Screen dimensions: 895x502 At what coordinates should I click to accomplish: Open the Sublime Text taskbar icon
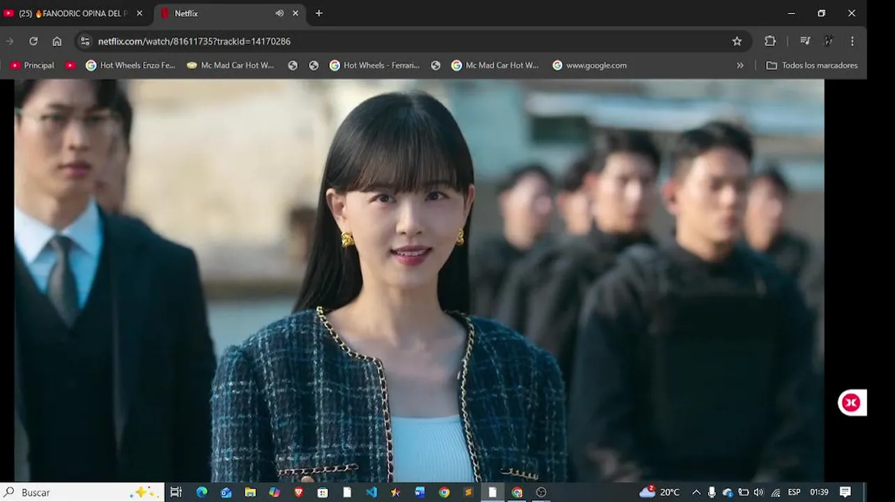pyautogui.click(x=468, y=492)
